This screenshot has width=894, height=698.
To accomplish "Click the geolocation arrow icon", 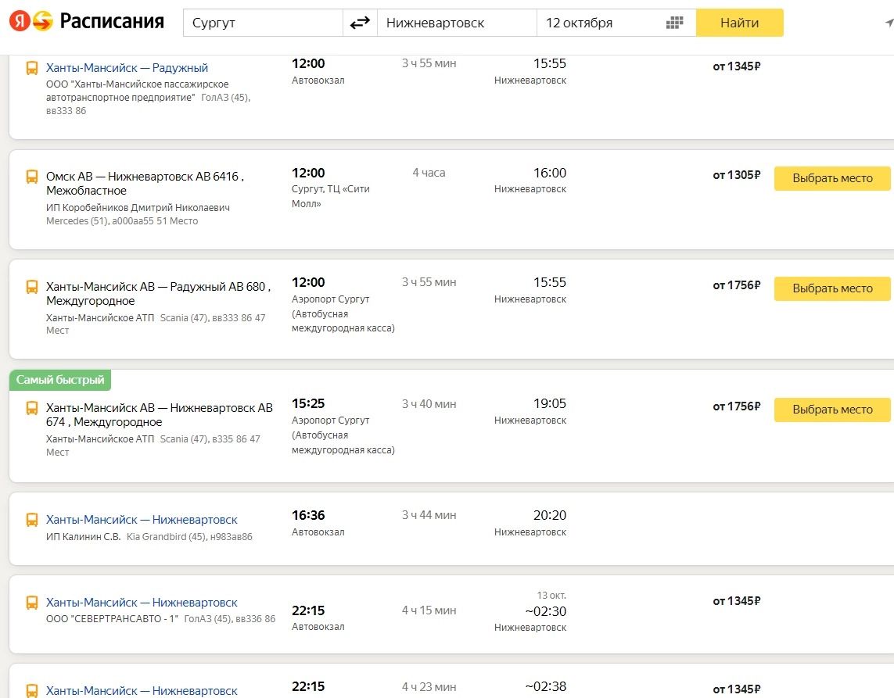I will coord(888,23).
